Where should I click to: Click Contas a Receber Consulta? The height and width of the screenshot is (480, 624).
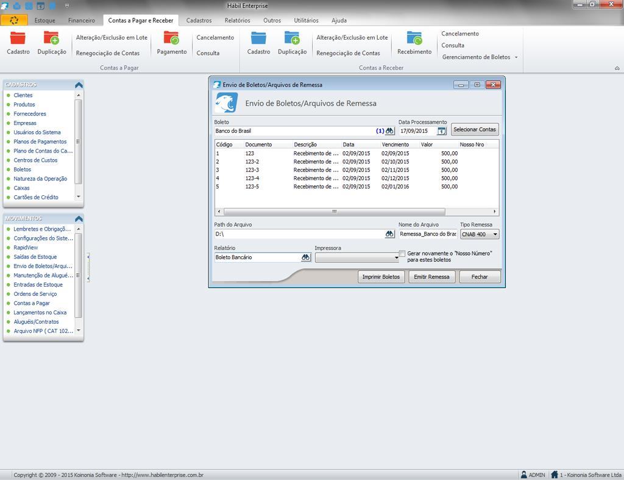coord(453,45)
